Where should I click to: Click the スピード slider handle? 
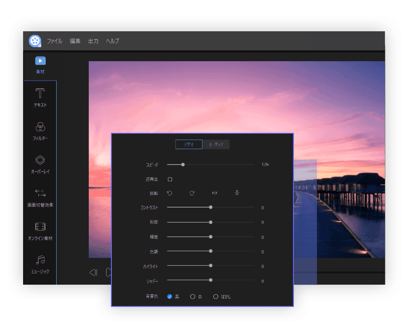click(183, 165)
